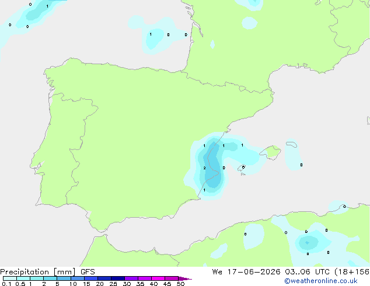This screenshot has height=286, width=370.
Task: Select the 5–10 mm blue legend swatch
Action: tap(64, 278)
